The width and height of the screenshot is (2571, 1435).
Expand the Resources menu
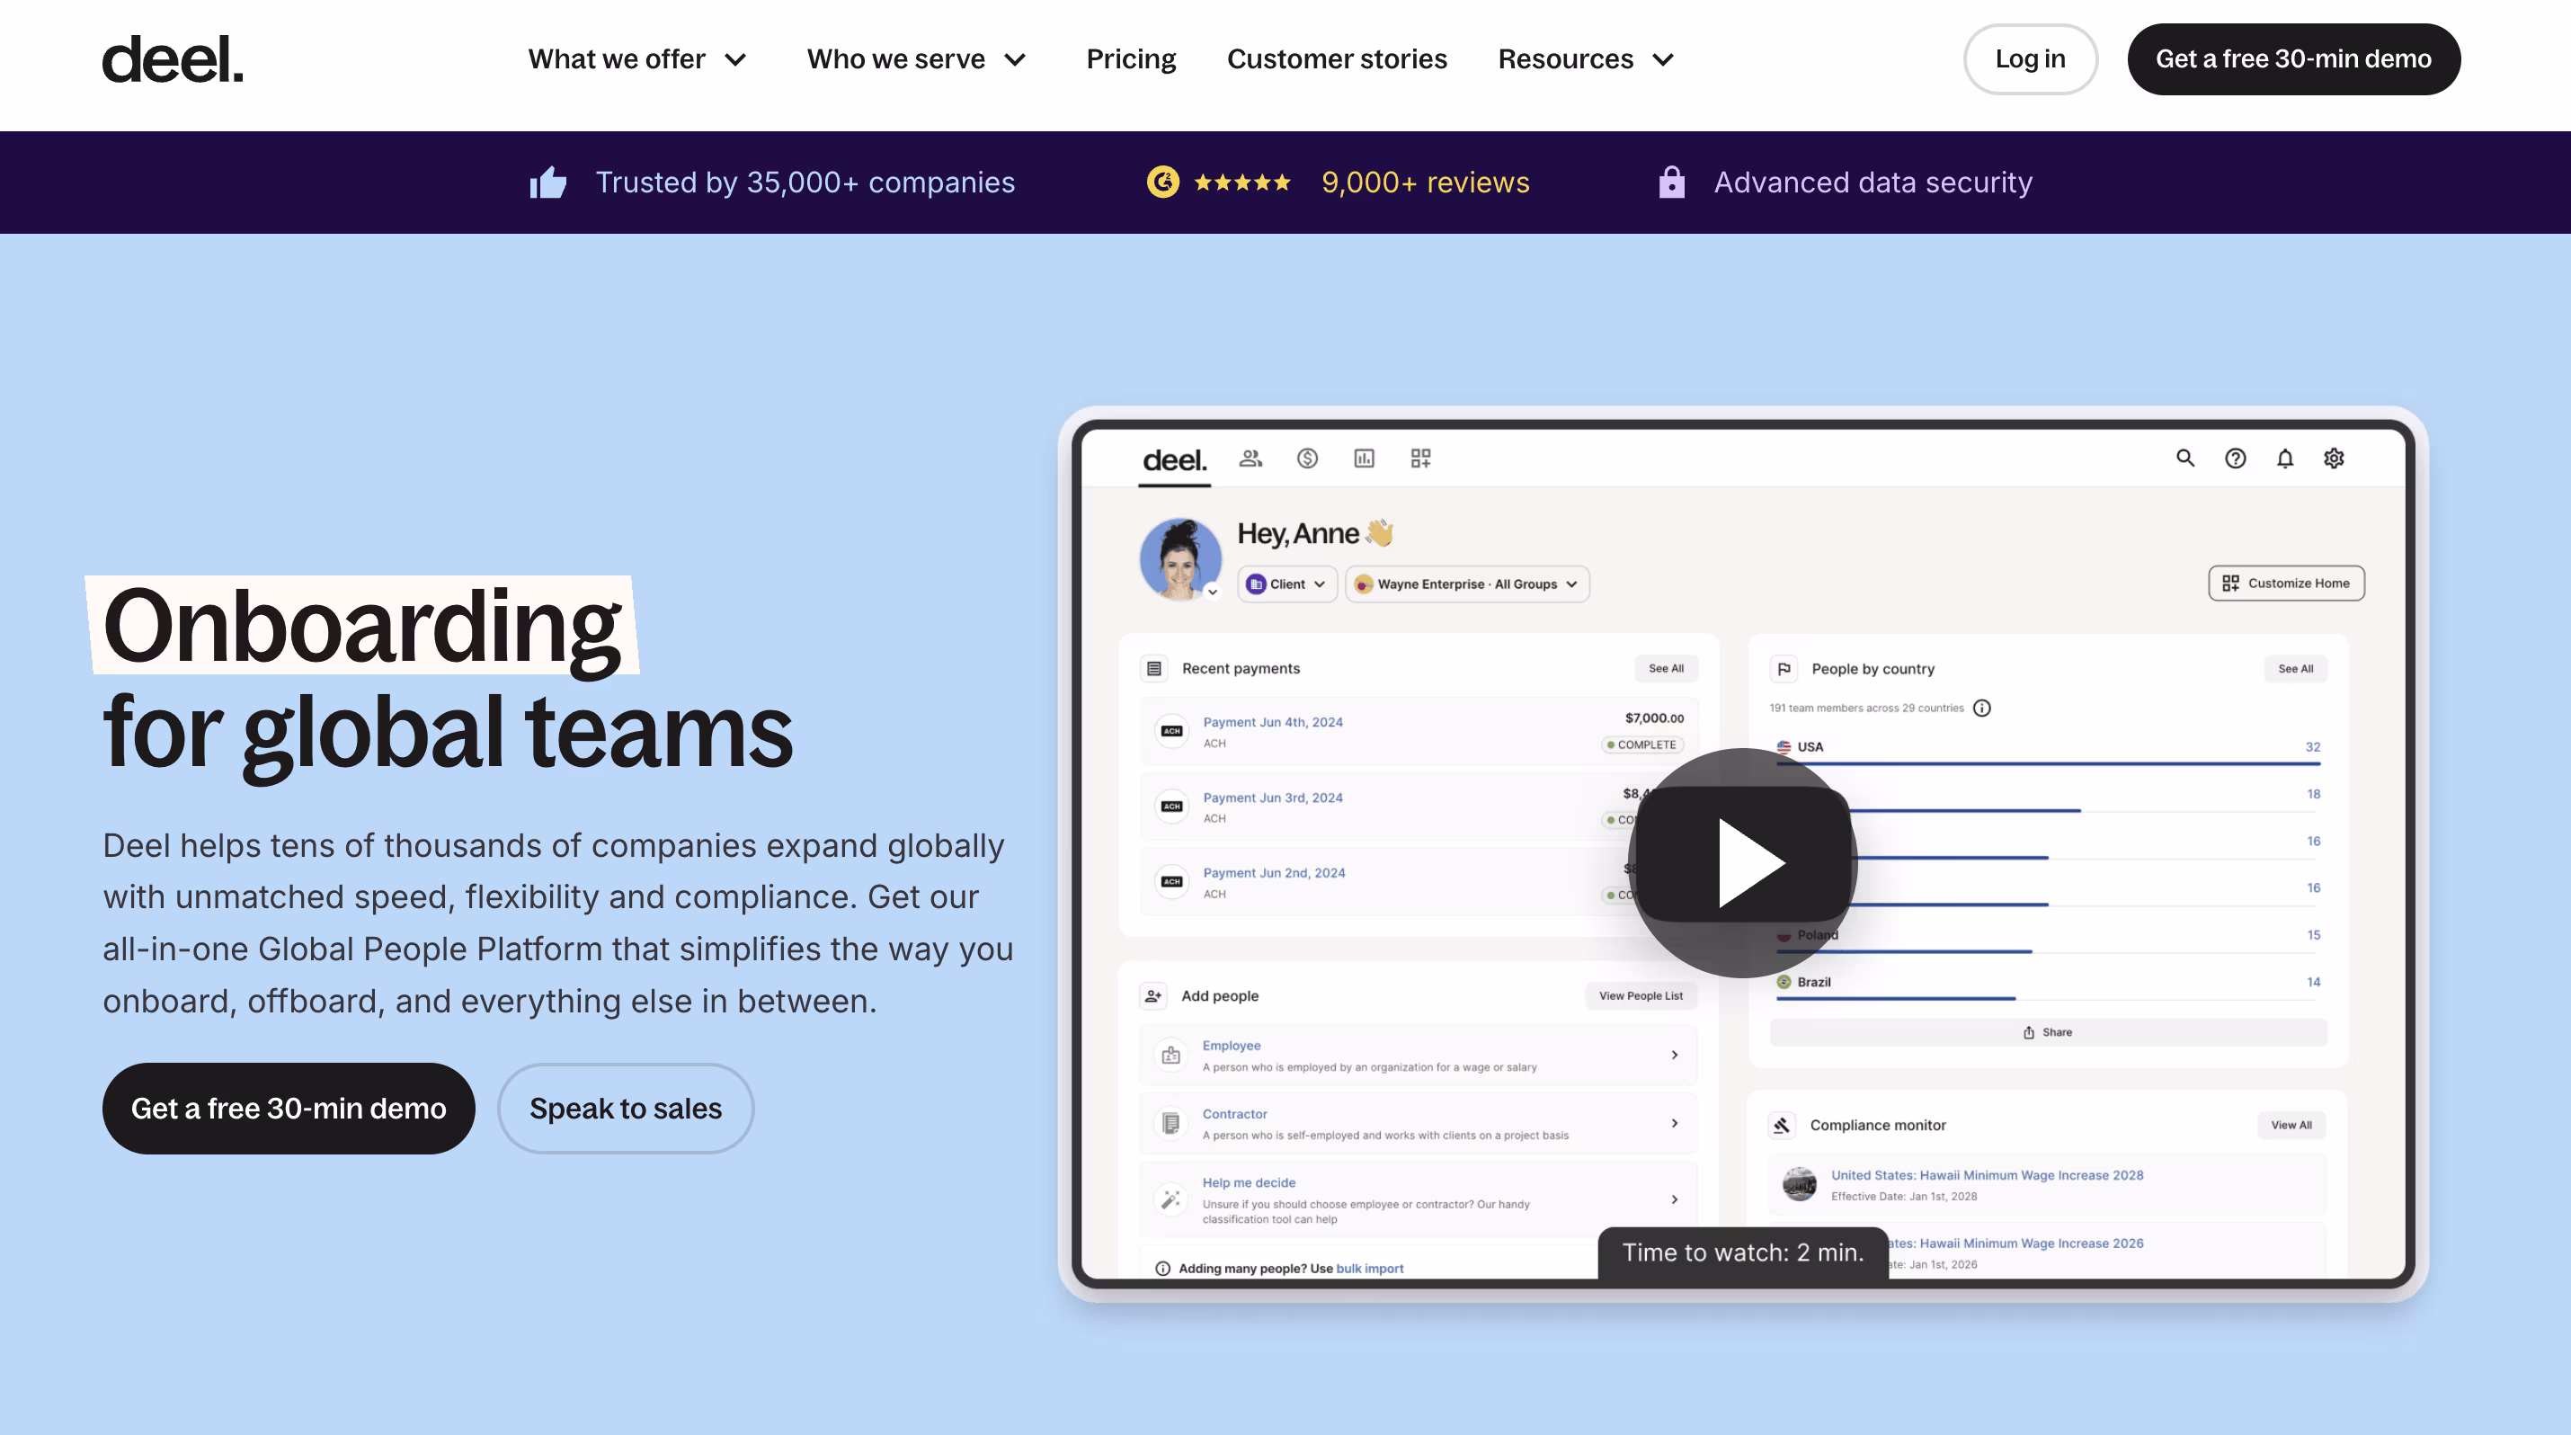coord(1585,58)
